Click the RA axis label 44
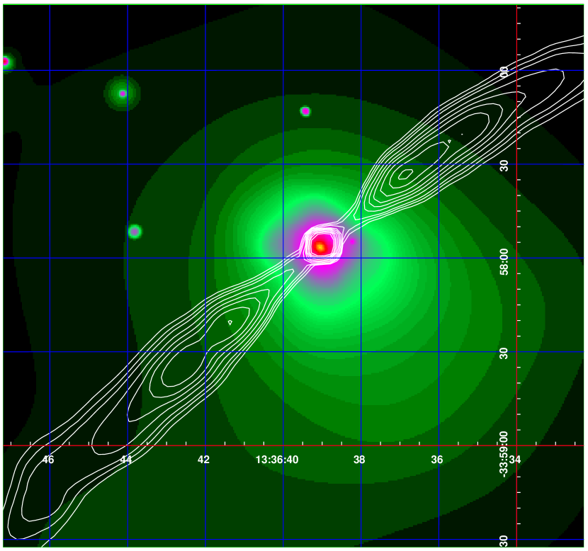This screenshot has height=551, width=588. click(x=126, y=460)
